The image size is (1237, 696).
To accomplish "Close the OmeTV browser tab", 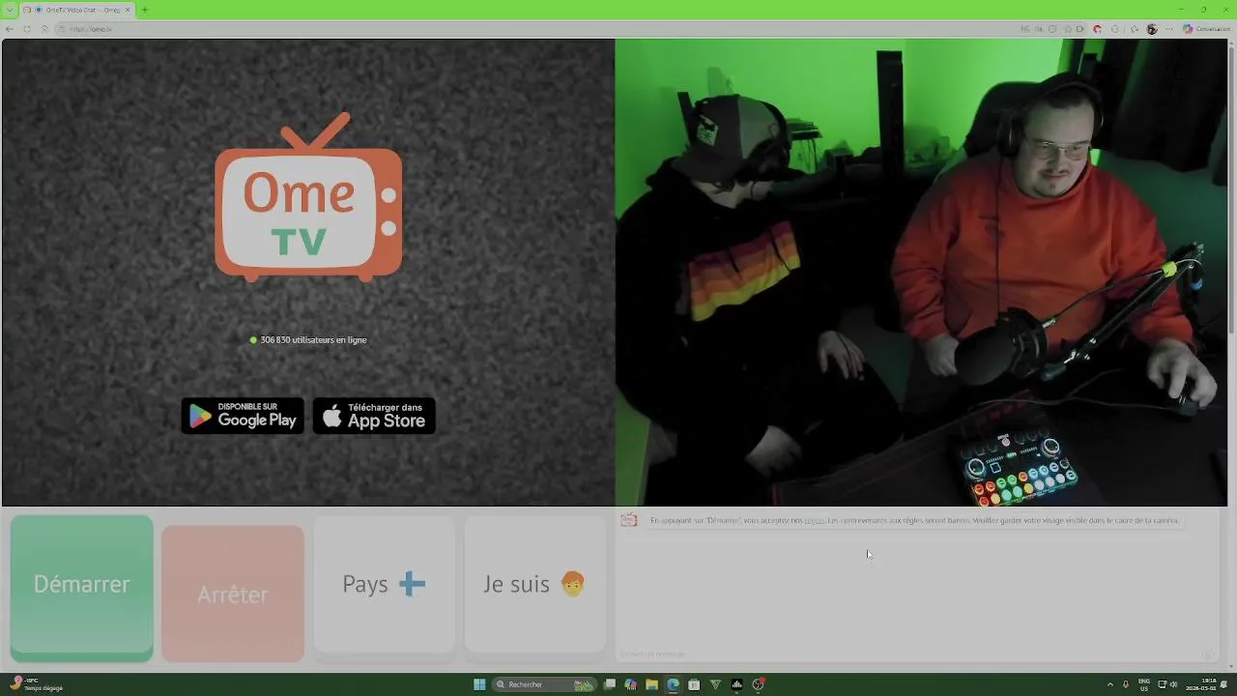I will point(129,10).
